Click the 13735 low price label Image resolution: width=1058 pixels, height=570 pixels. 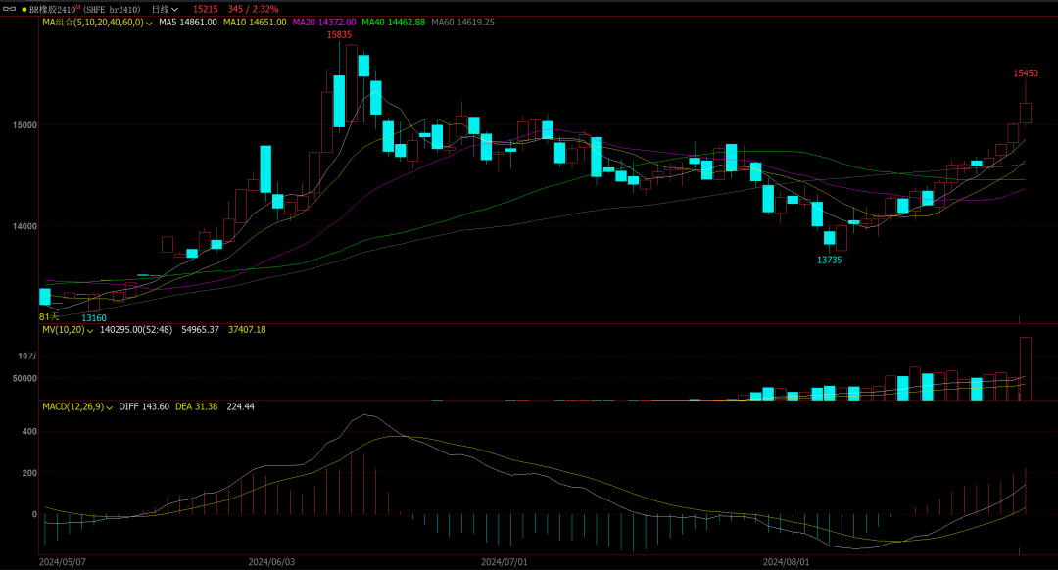(830, 261)
